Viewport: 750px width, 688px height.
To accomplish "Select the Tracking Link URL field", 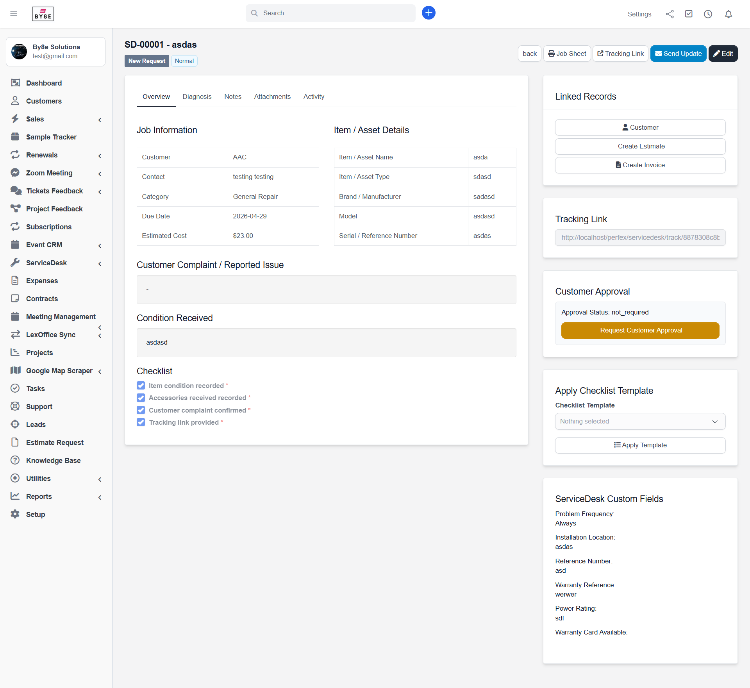I will click(x=640, y=238).
